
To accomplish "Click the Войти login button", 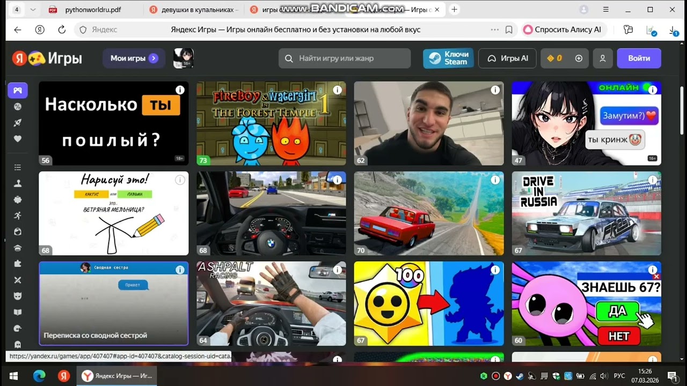I will click(639, 58).
